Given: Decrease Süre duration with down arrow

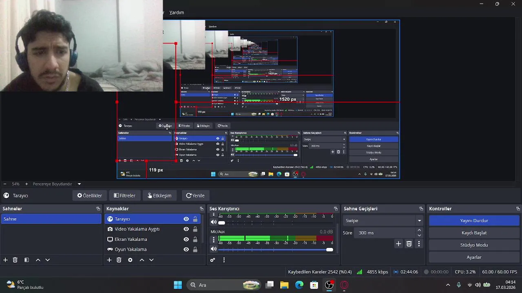Looking at the screenshot, I should point(419,235).
